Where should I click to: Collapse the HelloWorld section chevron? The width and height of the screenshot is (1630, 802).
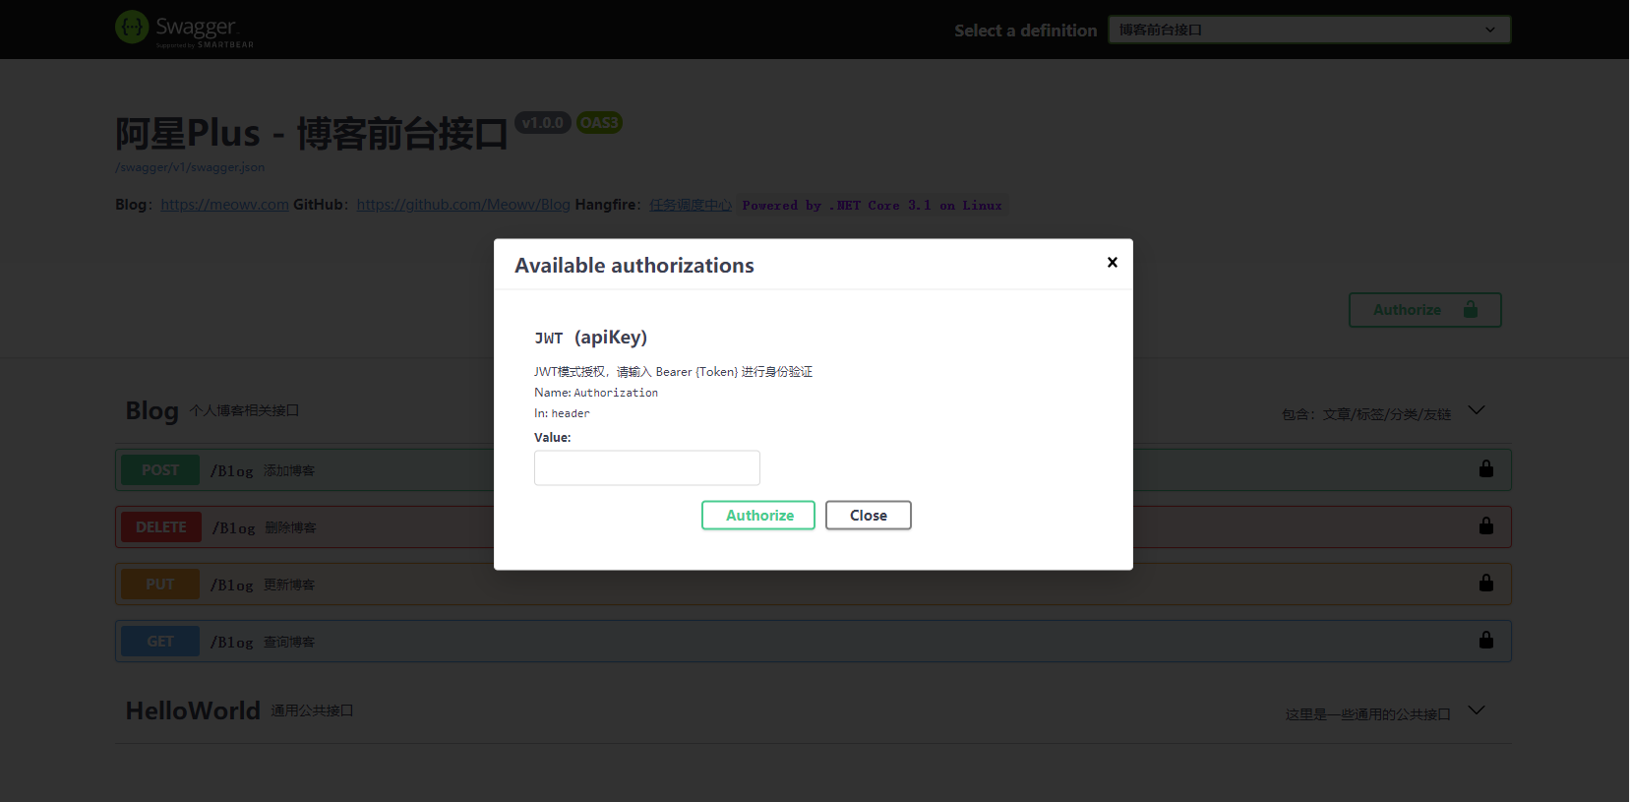(x=1477, y=710)
